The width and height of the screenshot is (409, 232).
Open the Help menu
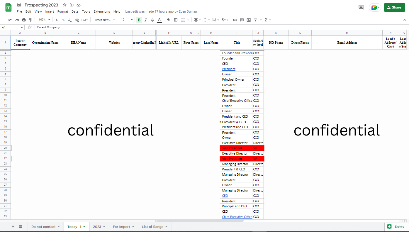[117, 12]
